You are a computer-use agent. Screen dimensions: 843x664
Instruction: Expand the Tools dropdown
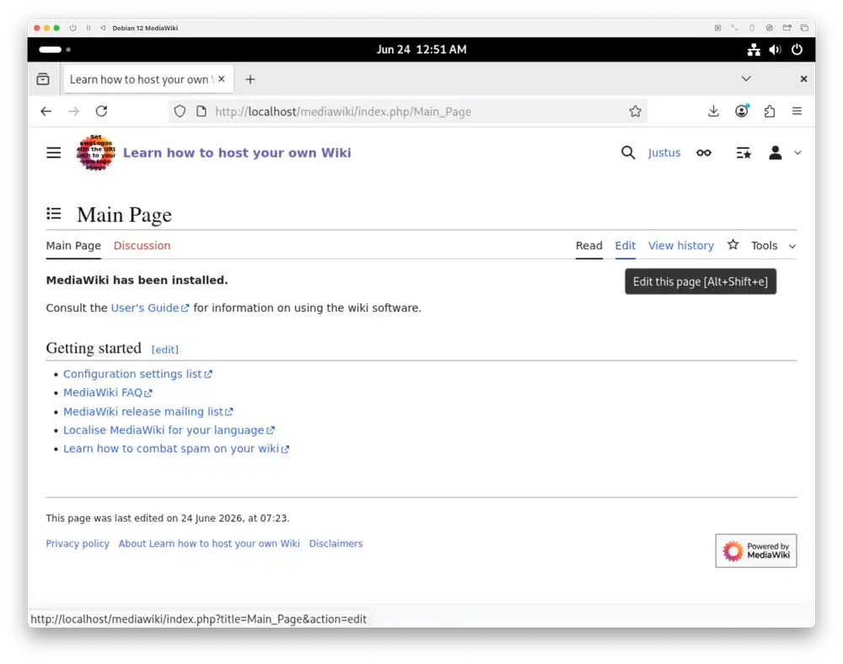[x=773, y=245]
